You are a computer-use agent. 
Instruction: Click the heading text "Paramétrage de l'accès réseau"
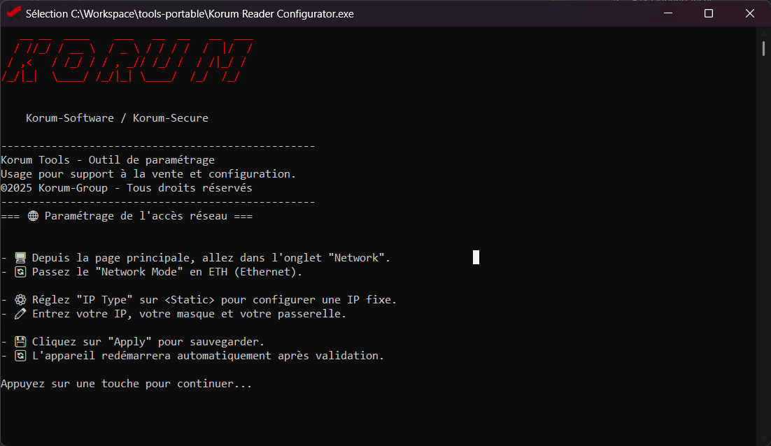[x=136, y=216]
